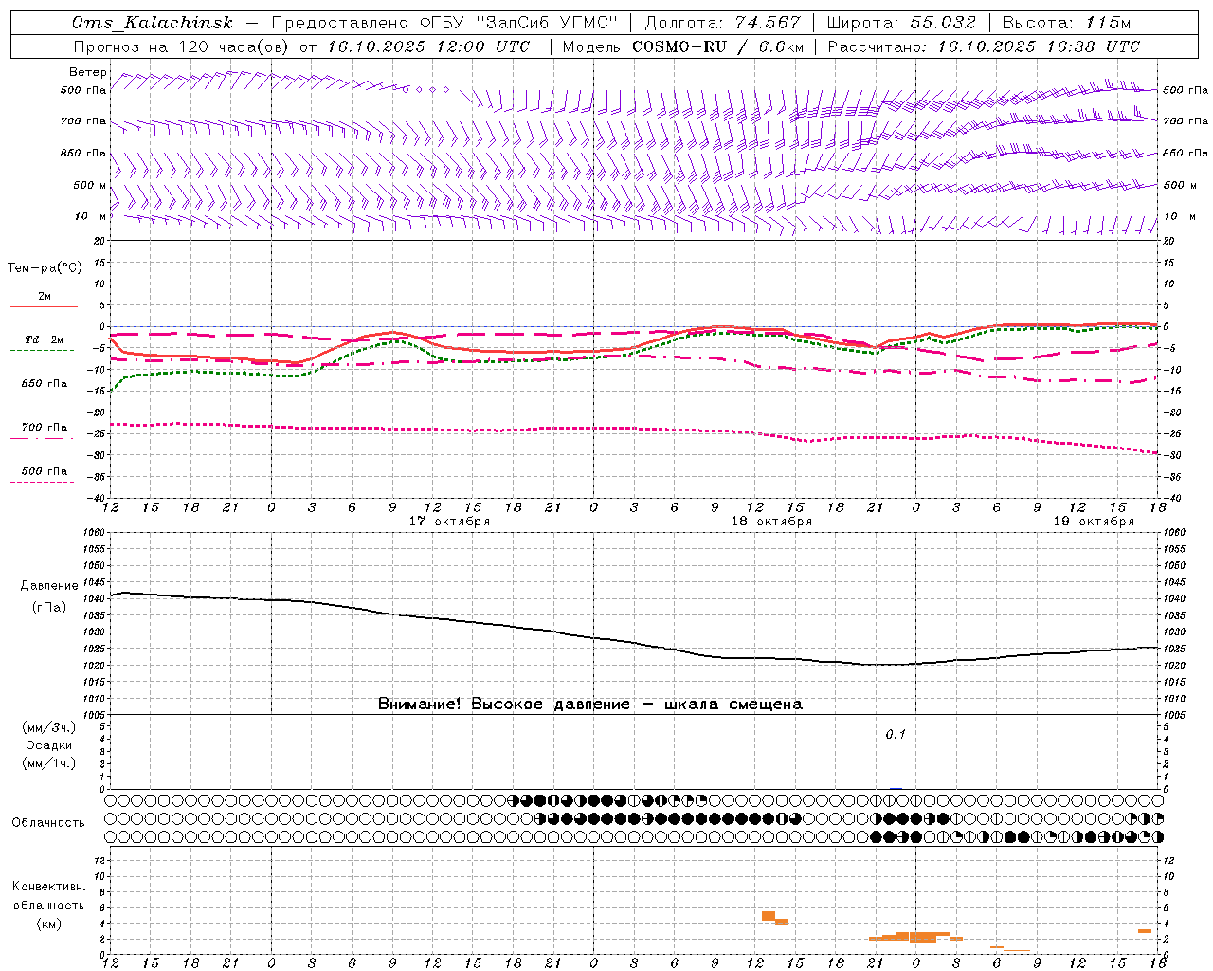1213x971 pixels.
Task: Click the model label 'COSMO-RU / 6.6км'
Action: 717,46
